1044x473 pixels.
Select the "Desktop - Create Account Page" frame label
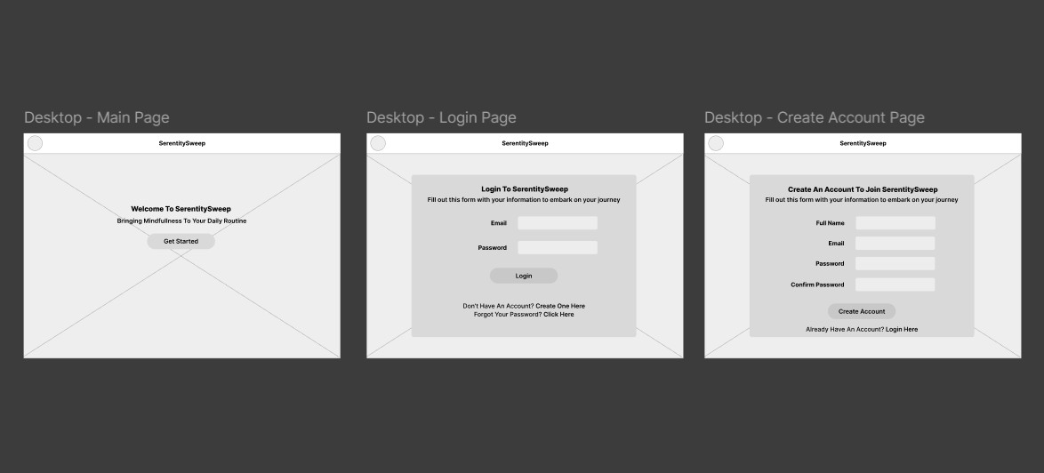point(814,118)
